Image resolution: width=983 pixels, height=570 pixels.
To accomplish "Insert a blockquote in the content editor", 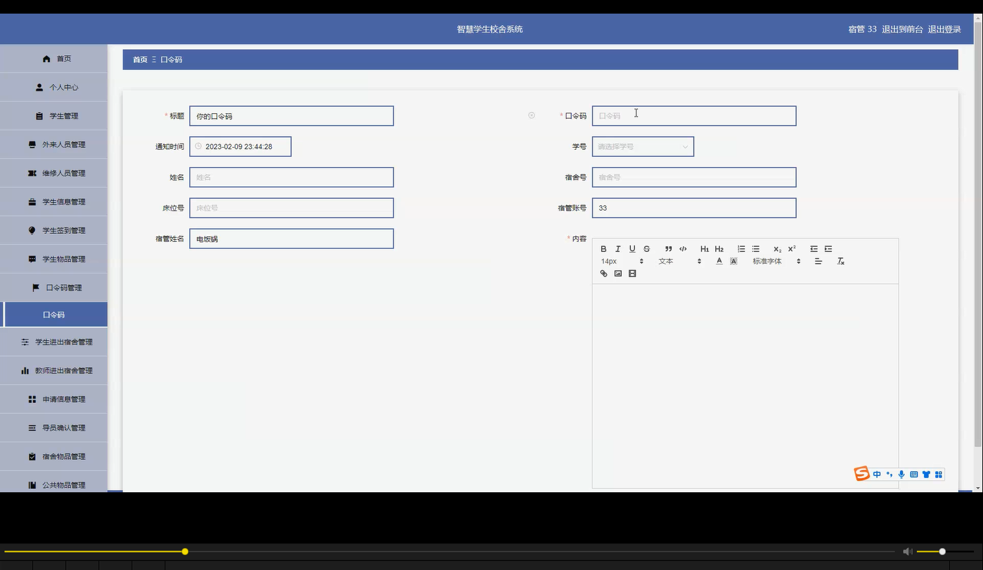I will pyautogui.click(x=669, y=249).
